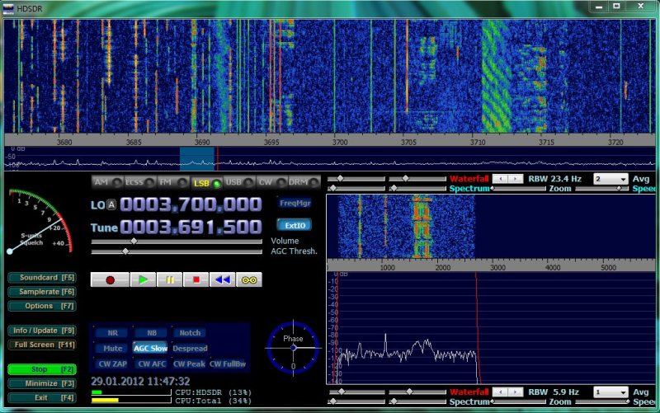Viewport: 660px width, 413px height.
Task: Disable the AGC Slow toggle
Action: pyautogui.click(x=150, y=348)
